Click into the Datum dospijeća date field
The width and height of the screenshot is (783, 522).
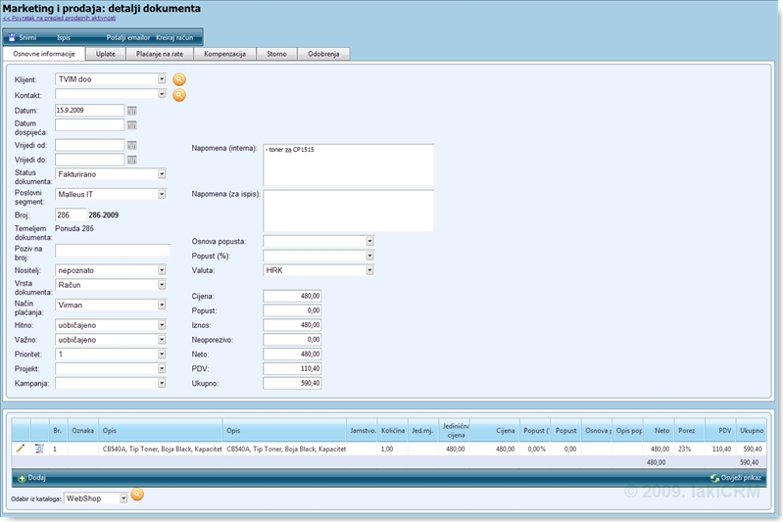coord(89,124)
